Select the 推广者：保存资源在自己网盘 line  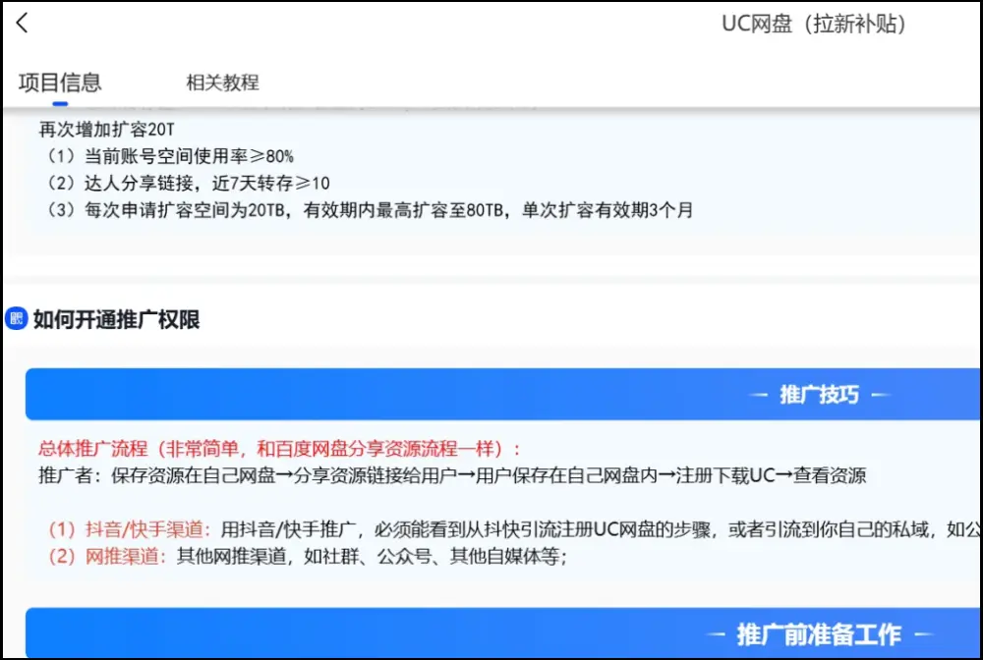tap(452, 475)
